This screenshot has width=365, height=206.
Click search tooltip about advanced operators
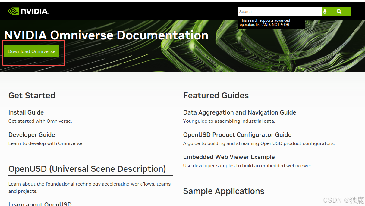coord(271,23)
